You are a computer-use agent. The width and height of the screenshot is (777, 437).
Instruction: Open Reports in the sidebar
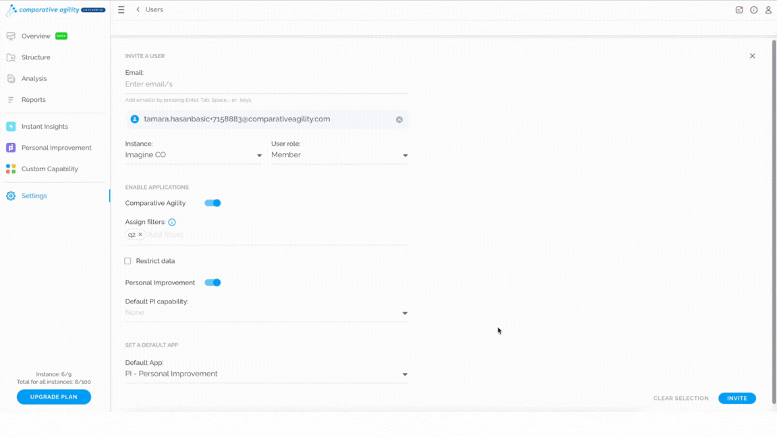33,100
